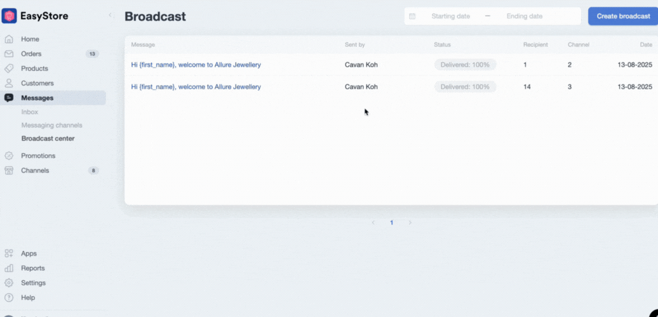Click the Ending date field
658x317 pixels.
pos(524,16)
